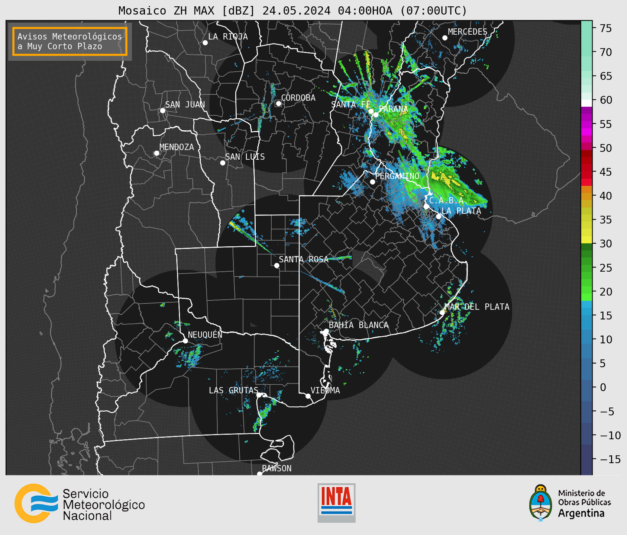Image resolution: width=627 pixels, height=535 pixels.
Task: Click the BAHÍA BLANCA city marker dot
Action: point(326,331)
